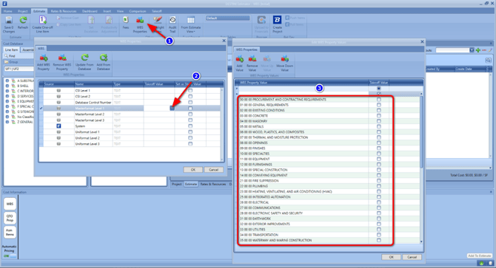
Task: Check takeoff value for 03 00 00 CONCRETE
Action: pyautogui.click(x=378, y=116)
